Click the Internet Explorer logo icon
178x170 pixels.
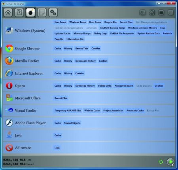pos(9,73)
